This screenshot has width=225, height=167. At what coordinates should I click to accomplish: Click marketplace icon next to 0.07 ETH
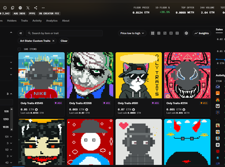(x=133, y=110)
